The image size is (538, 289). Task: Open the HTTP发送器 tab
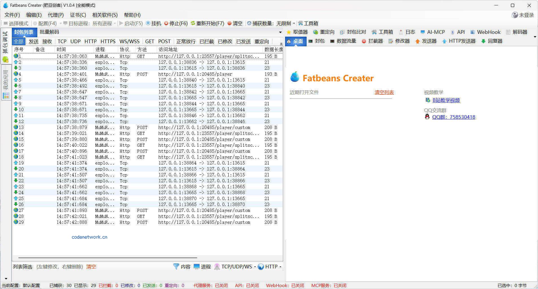[459, 41]
